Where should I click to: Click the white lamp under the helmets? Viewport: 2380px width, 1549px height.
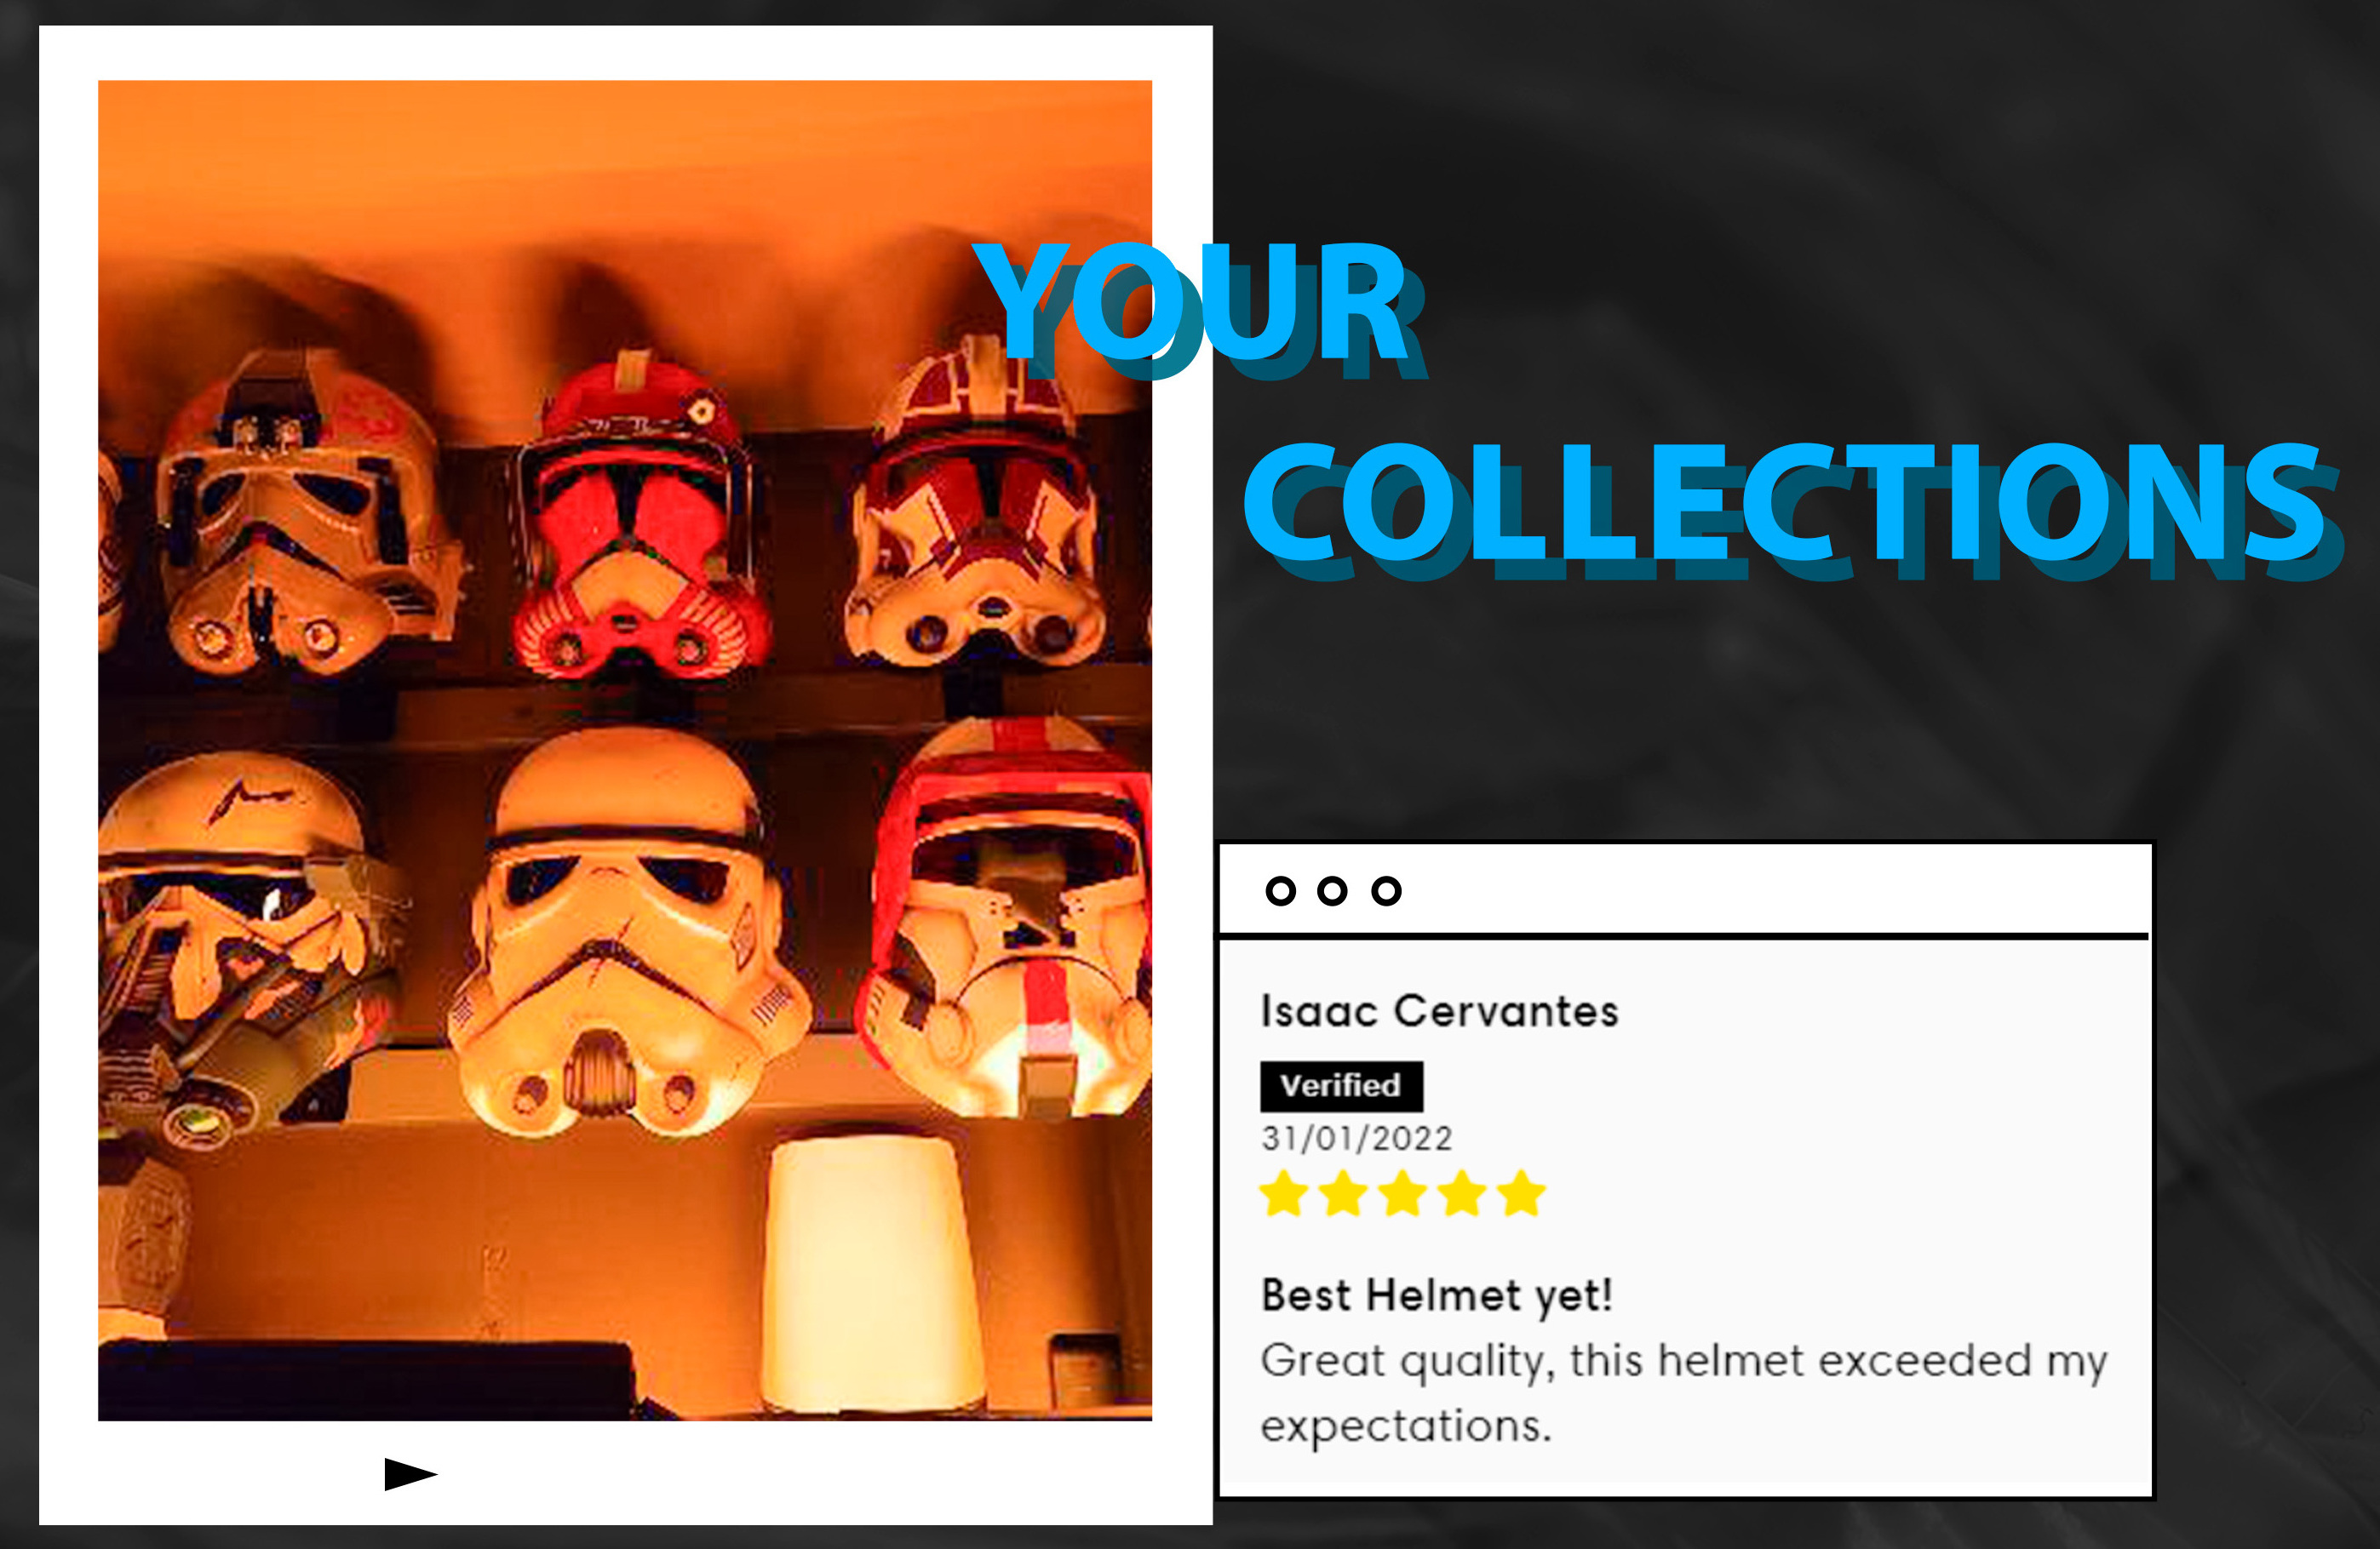[x=872, y=1272]
